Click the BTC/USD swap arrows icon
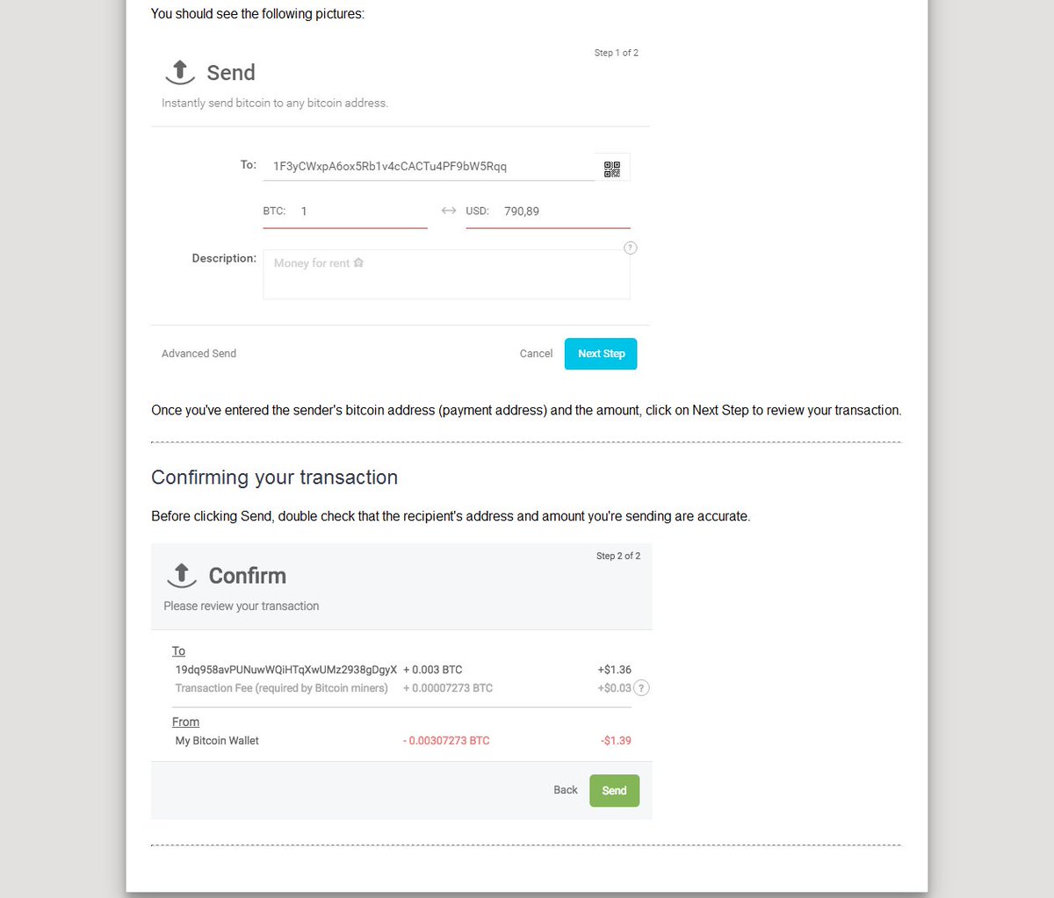This screenshot has height=898, width=1054. [449, 211]
